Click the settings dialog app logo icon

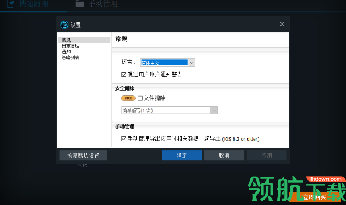click(x=64, y=25)
